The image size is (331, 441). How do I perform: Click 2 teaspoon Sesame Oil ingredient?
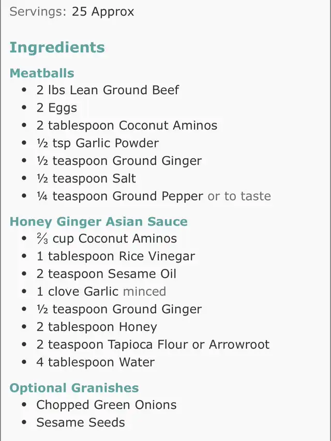[107, 274]
